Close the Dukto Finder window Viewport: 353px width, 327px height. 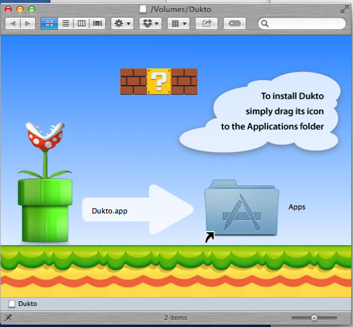pyautogui.click(x=8, y=9)
